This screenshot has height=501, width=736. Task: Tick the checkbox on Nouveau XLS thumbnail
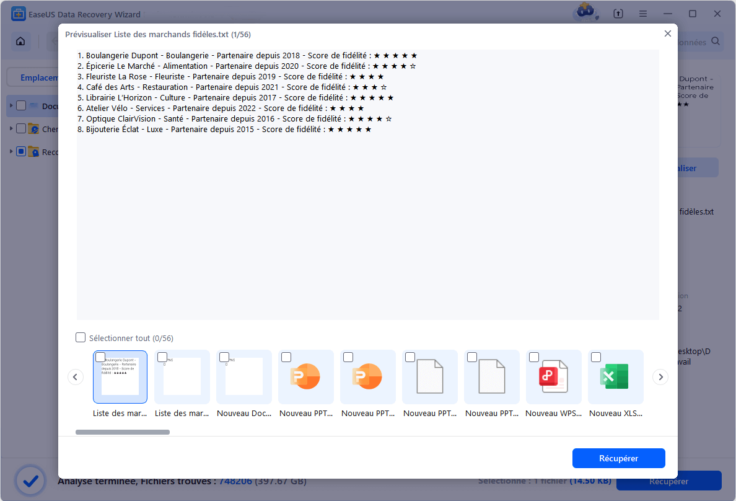(596, 357)
